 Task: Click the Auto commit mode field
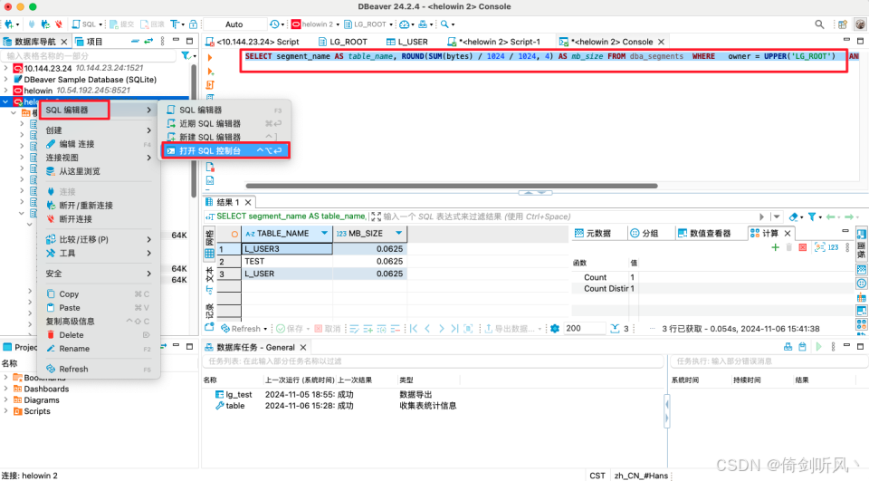pos(234,24)
